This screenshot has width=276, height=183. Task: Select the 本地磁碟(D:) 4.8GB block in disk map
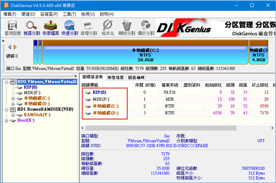click(258, 52)
